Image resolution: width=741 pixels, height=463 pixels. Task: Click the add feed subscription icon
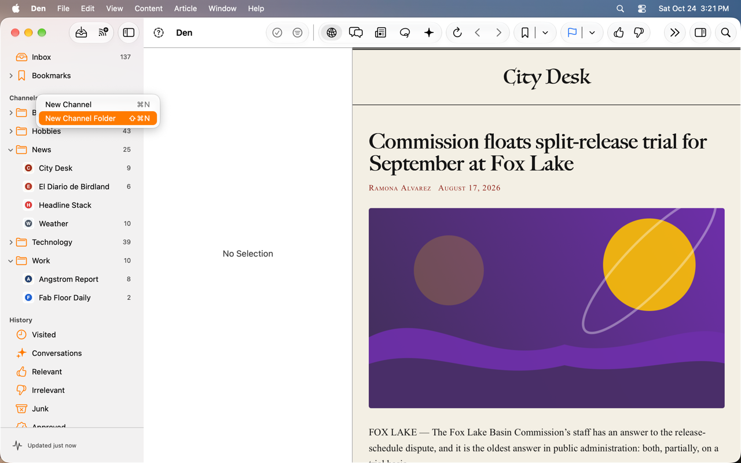pyautogui.click(x=103, y=33)
